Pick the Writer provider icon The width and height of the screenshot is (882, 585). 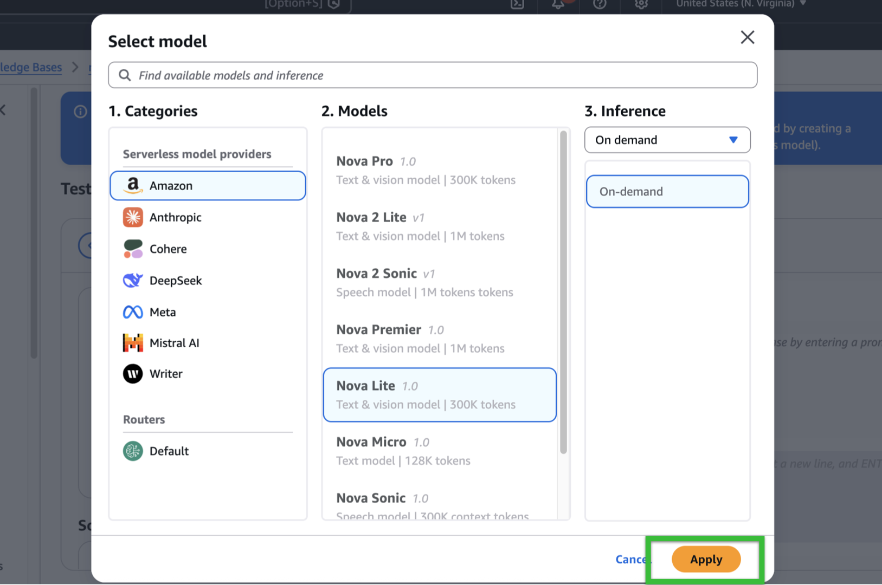pos(133,374)
